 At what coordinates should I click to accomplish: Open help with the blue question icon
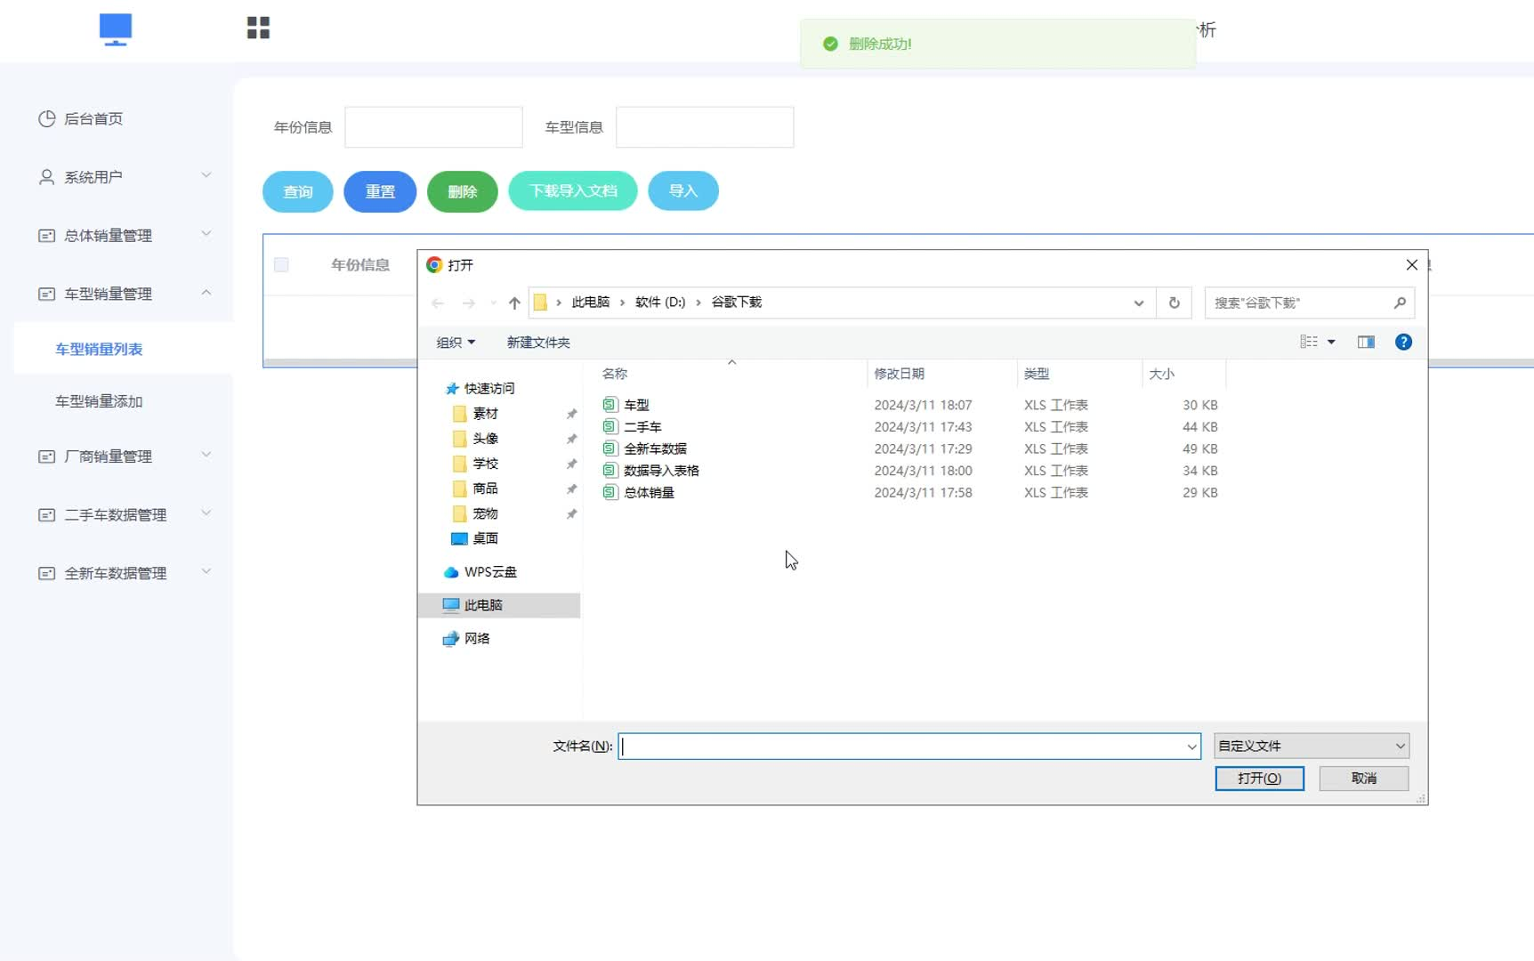[1403, 342]
